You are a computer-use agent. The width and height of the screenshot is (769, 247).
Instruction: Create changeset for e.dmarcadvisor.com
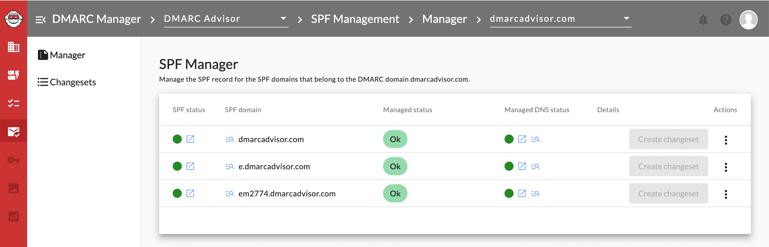pyautogui.click(x=668, y=166)
